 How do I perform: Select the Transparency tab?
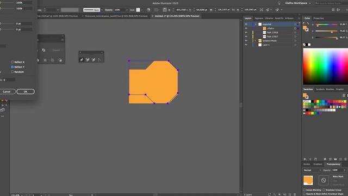[333, 164]
